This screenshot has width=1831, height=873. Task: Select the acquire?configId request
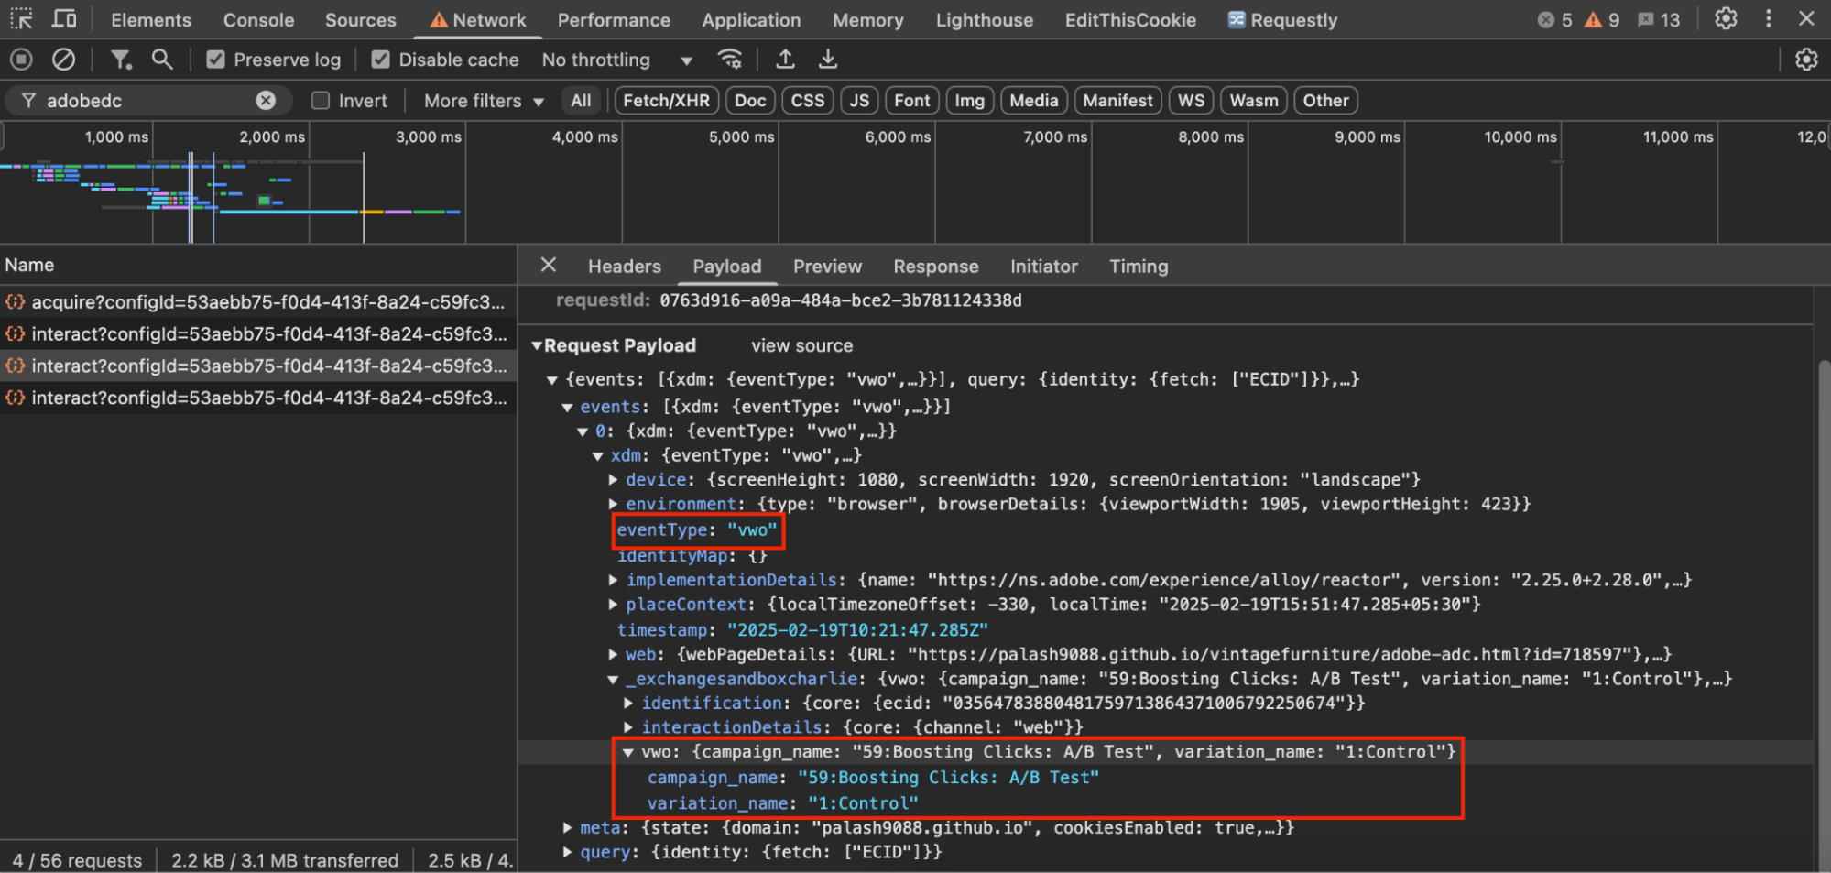[x=258, y=302]
